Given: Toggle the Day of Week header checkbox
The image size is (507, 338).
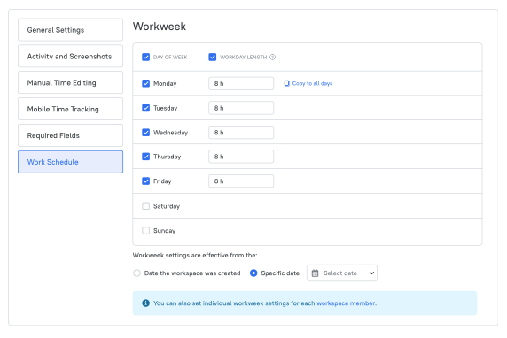Looking at the screenshot, I should [146, 58].
